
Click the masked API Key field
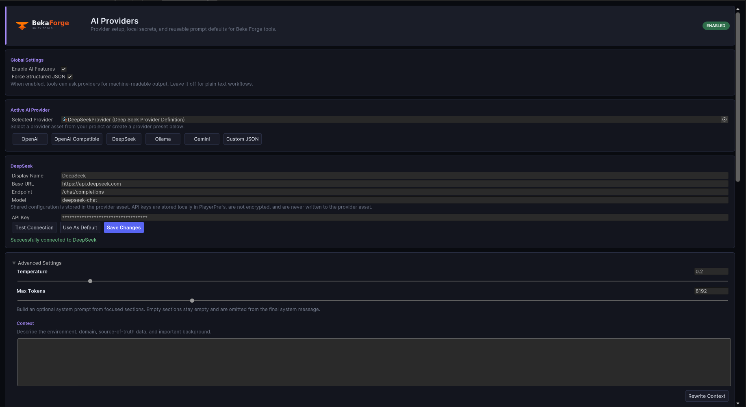pyautogui.click(x=395, y=217)
